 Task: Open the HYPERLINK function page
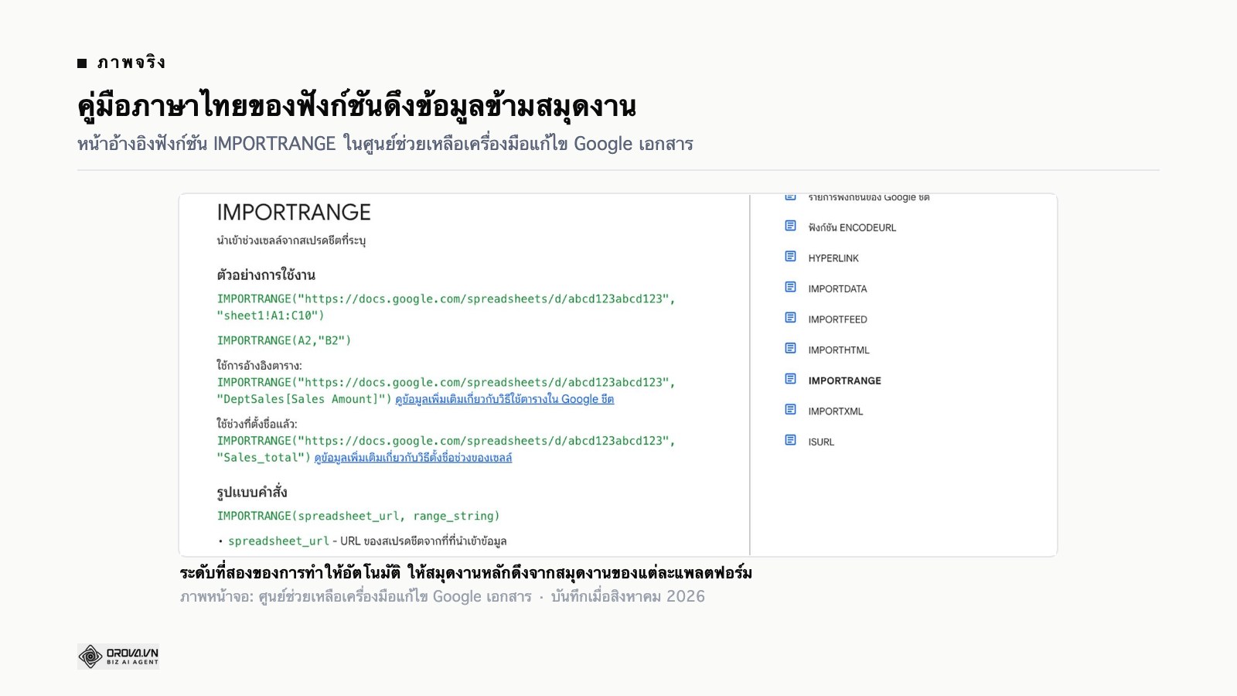pyautogui.click(x=833, y=258)
